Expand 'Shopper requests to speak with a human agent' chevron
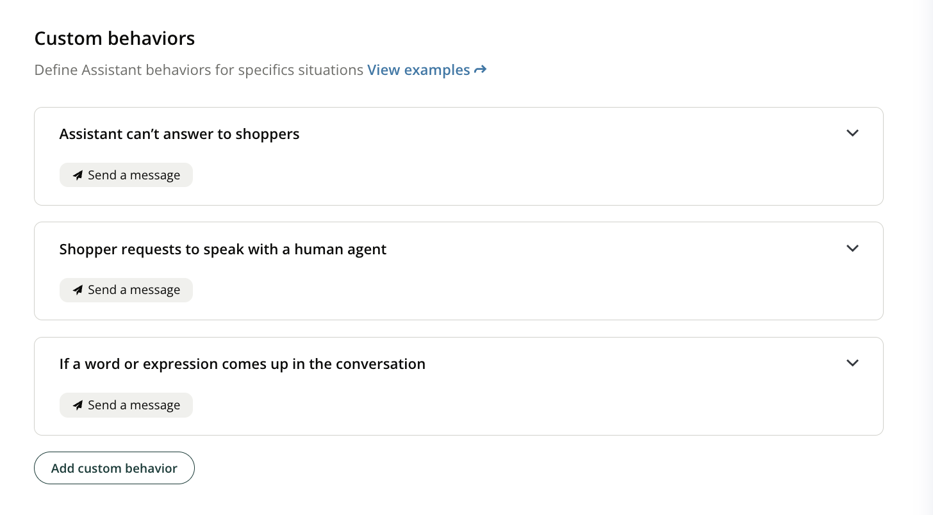This screenshot has width=933, height=515. (x=852, y=249)
